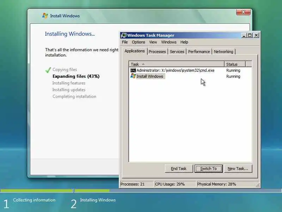Switch to the Processes tab
This screenshot has height=212, width=282.
coord(157,52)
